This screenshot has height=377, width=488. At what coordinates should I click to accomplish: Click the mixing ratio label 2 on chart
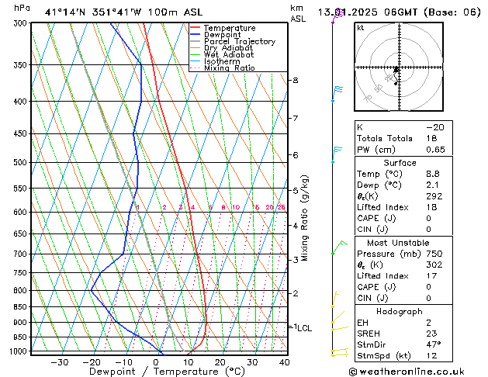click(164, 207)
